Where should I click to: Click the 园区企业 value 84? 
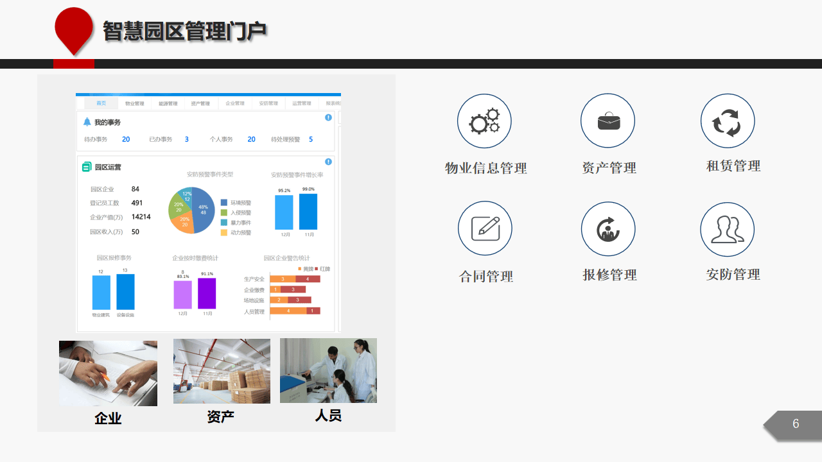(x=136, y=189)
